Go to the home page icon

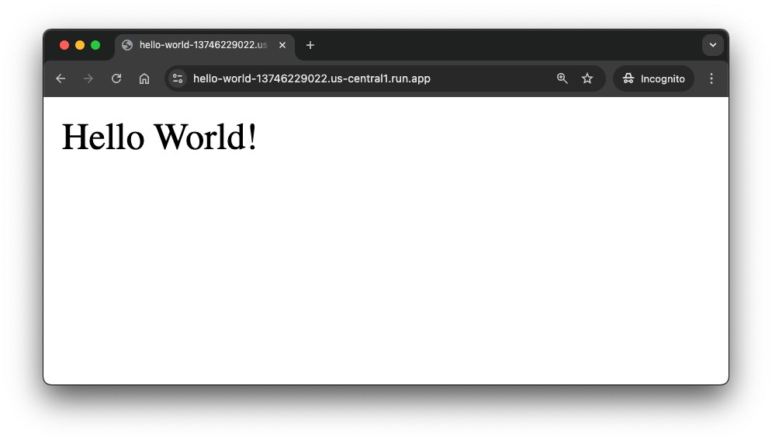(144, 78)
